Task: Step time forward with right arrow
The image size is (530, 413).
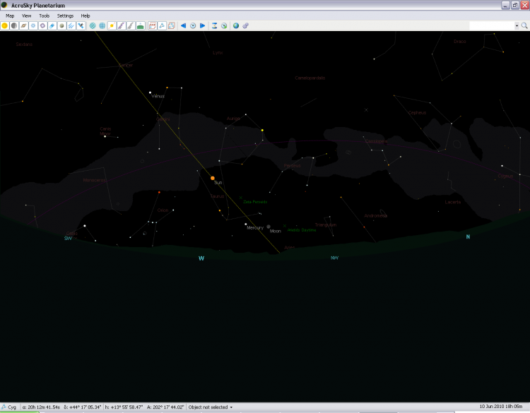Action: (x=202, y=25)
